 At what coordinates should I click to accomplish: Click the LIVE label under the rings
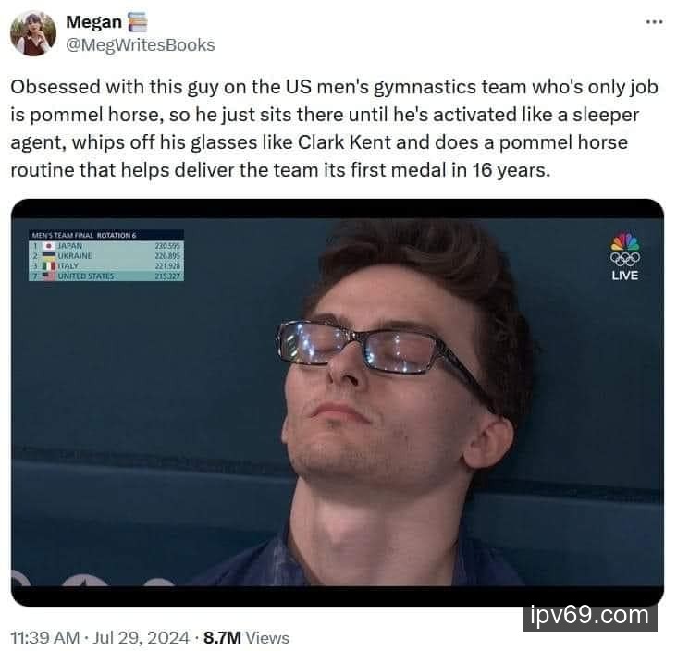(x=625, y=275)
